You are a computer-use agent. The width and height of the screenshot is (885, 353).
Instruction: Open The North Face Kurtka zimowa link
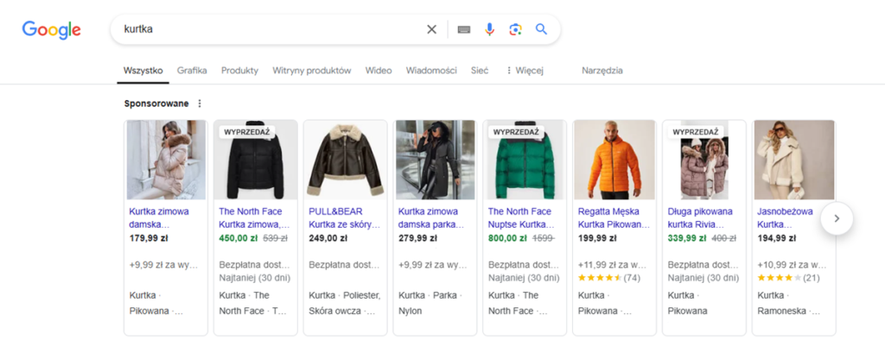[254, 218]
